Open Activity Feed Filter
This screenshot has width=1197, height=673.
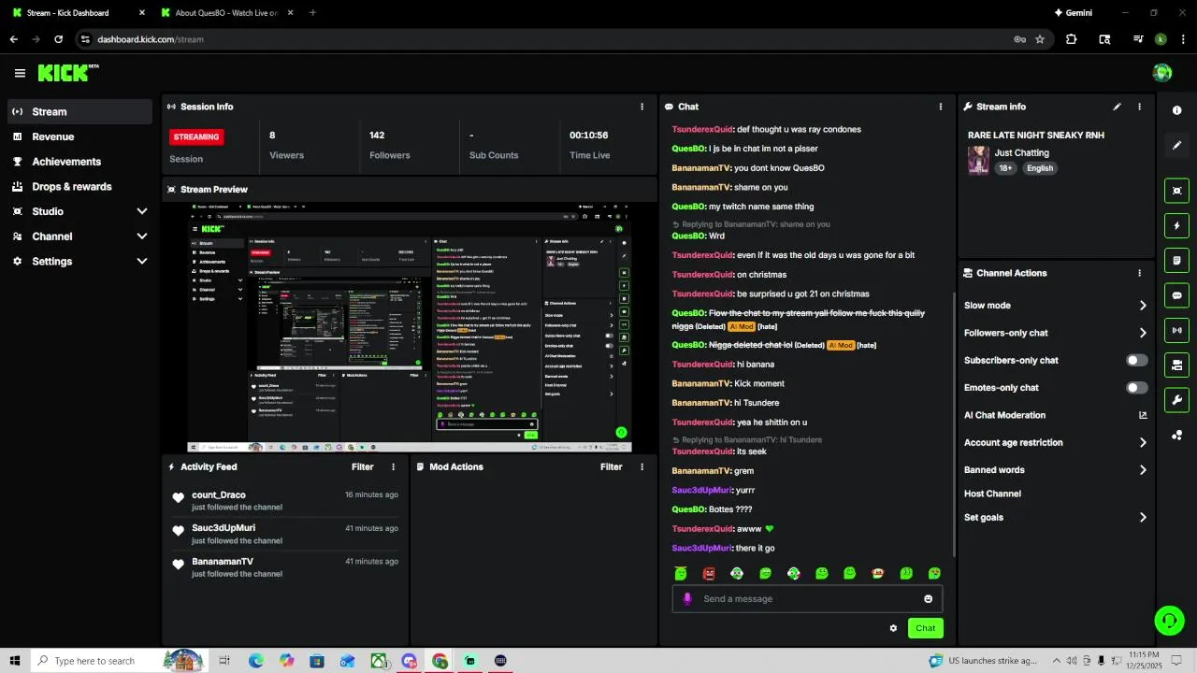[x=363, y=467]
